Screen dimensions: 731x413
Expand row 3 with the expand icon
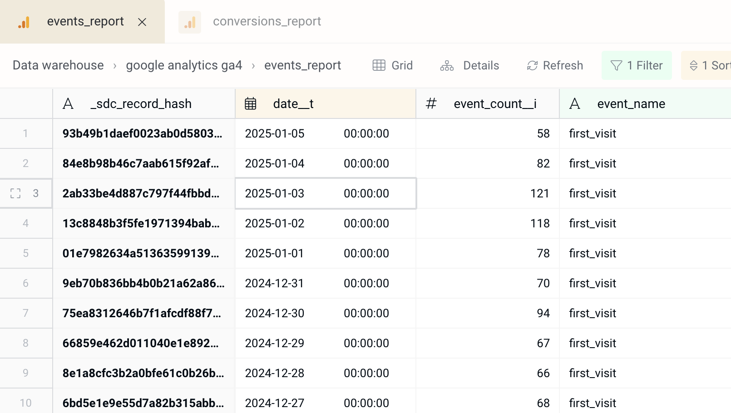tap(15, 193)
